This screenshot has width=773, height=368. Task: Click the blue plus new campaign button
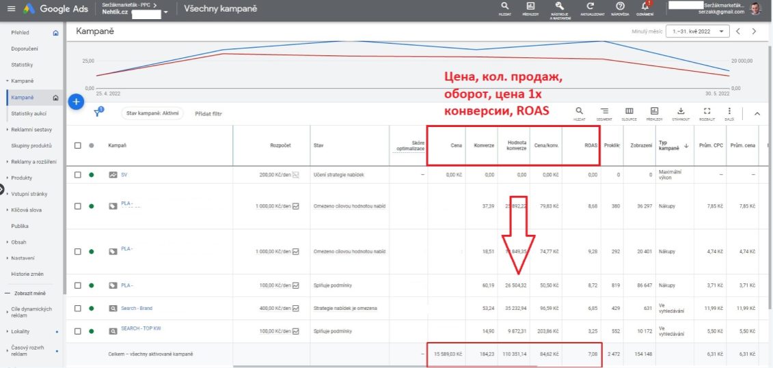(x=76, y=102)
